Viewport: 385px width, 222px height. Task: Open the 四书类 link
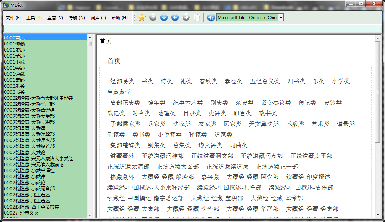296,81
